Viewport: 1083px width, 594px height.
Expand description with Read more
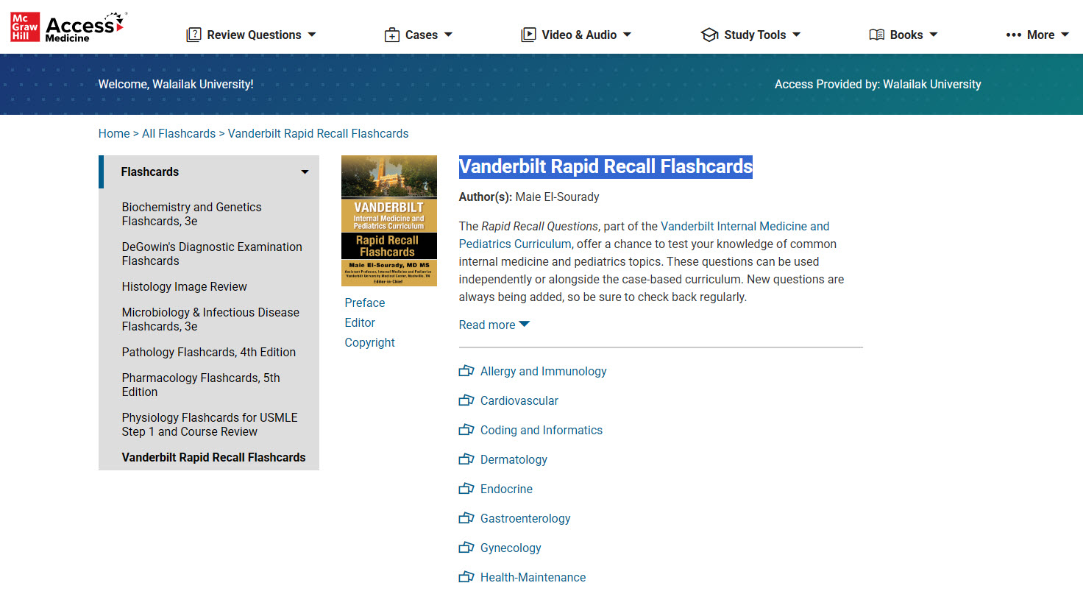coord(494,325)
